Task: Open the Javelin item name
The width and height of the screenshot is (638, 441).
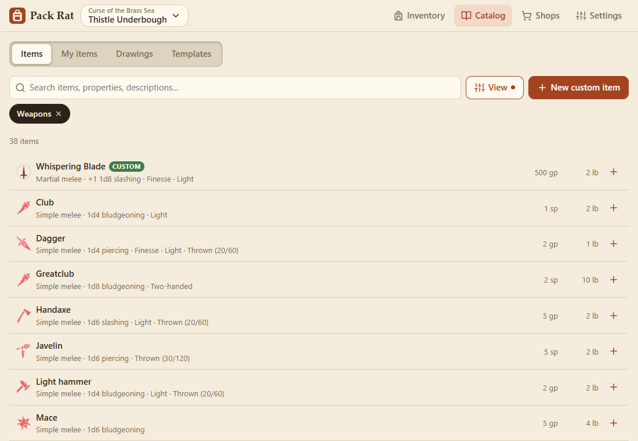Action: coord(49,346)
